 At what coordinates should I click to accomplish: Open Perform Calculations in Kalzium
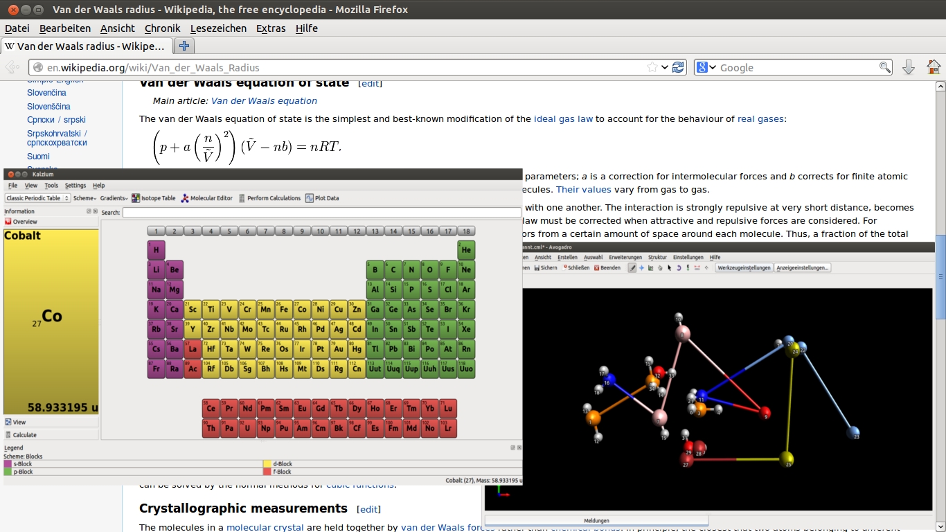269,198
